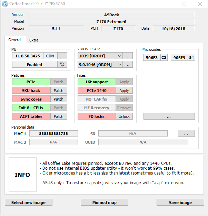
Task: Click microcode revision 84
Action: coord(191,58)
